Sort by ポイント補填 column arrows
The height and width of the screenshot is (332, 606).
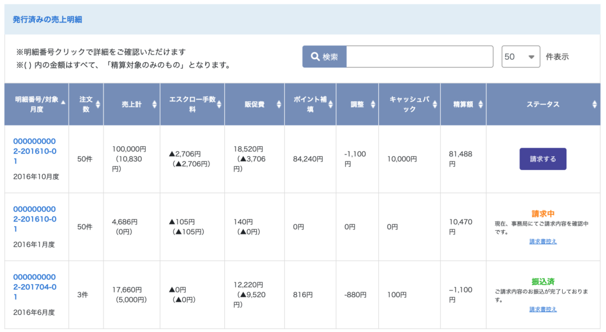pos(330,104)
